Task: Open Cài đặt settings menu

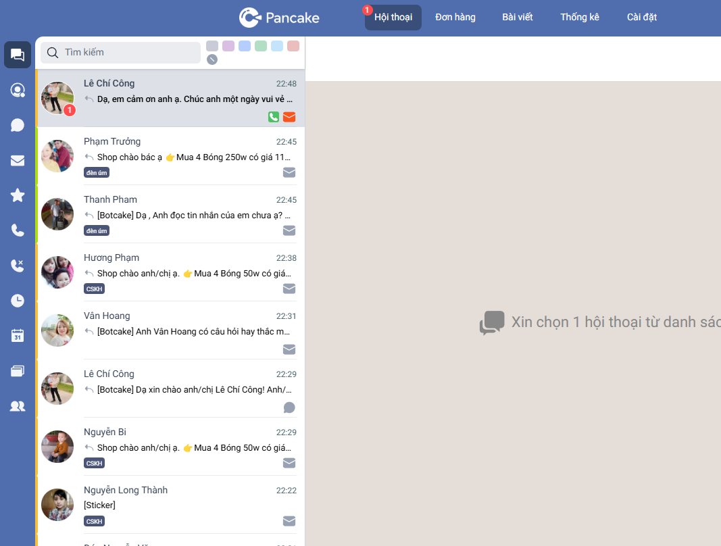Action: pos(641,18)
